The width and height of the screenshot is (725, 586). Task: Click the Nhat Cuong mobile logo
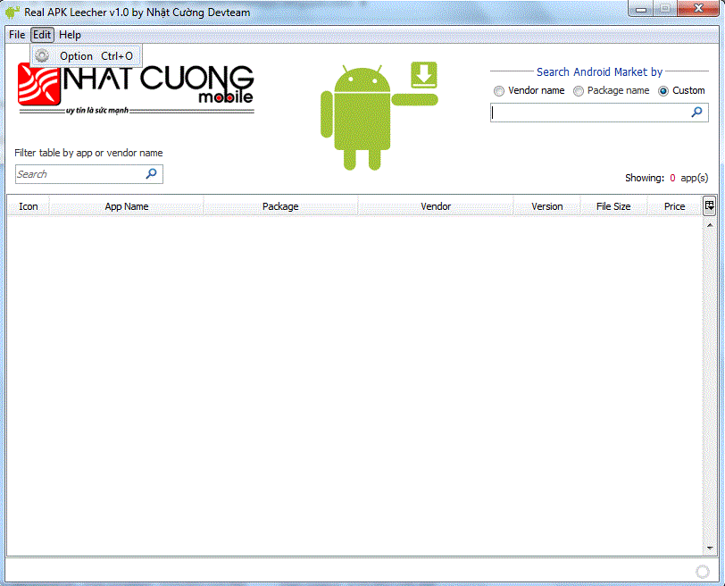(136, 88)
